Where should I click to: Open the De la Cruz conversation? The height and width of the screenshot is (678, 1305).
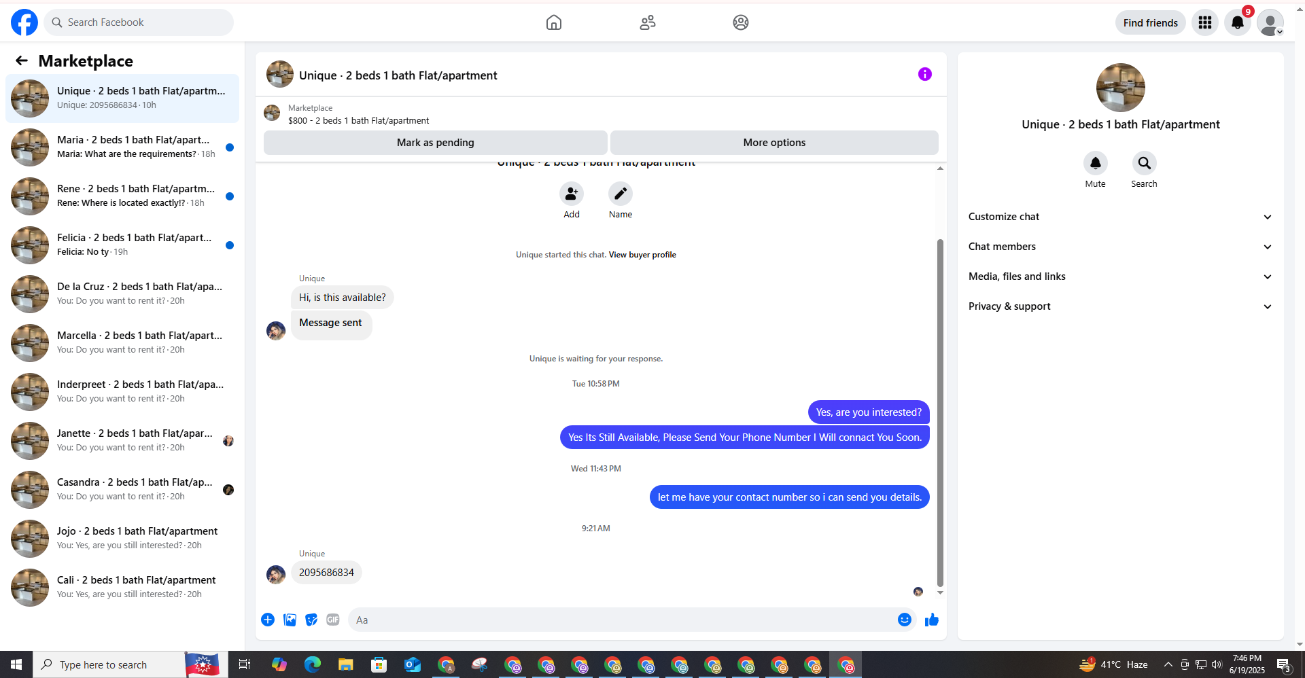pyautogui.click(x=122, y=294)
